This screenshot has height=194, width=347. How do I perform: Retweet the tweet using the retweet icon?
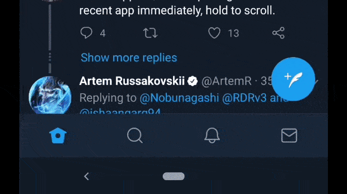tap(150, 33)
